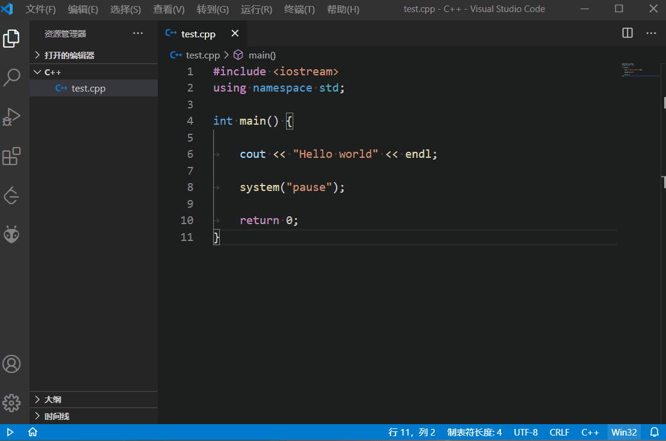This screenshot has width=666, height=441.
Task: Open the code share sidebar icon
Action: click(x=11, y=195)
